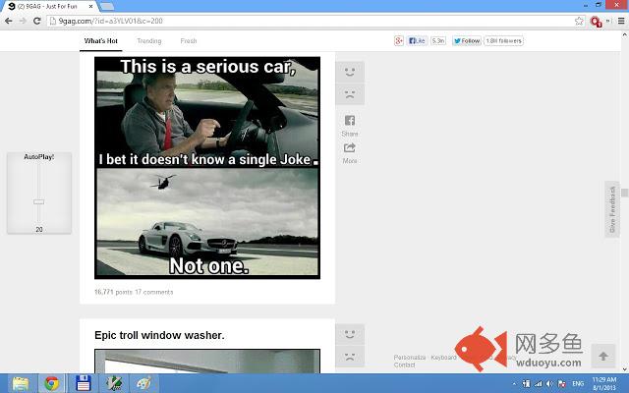This screenshot has width=629, height=393.
Task: Click the Share label under the Facebook icon
Action: [x=350, y=134]
